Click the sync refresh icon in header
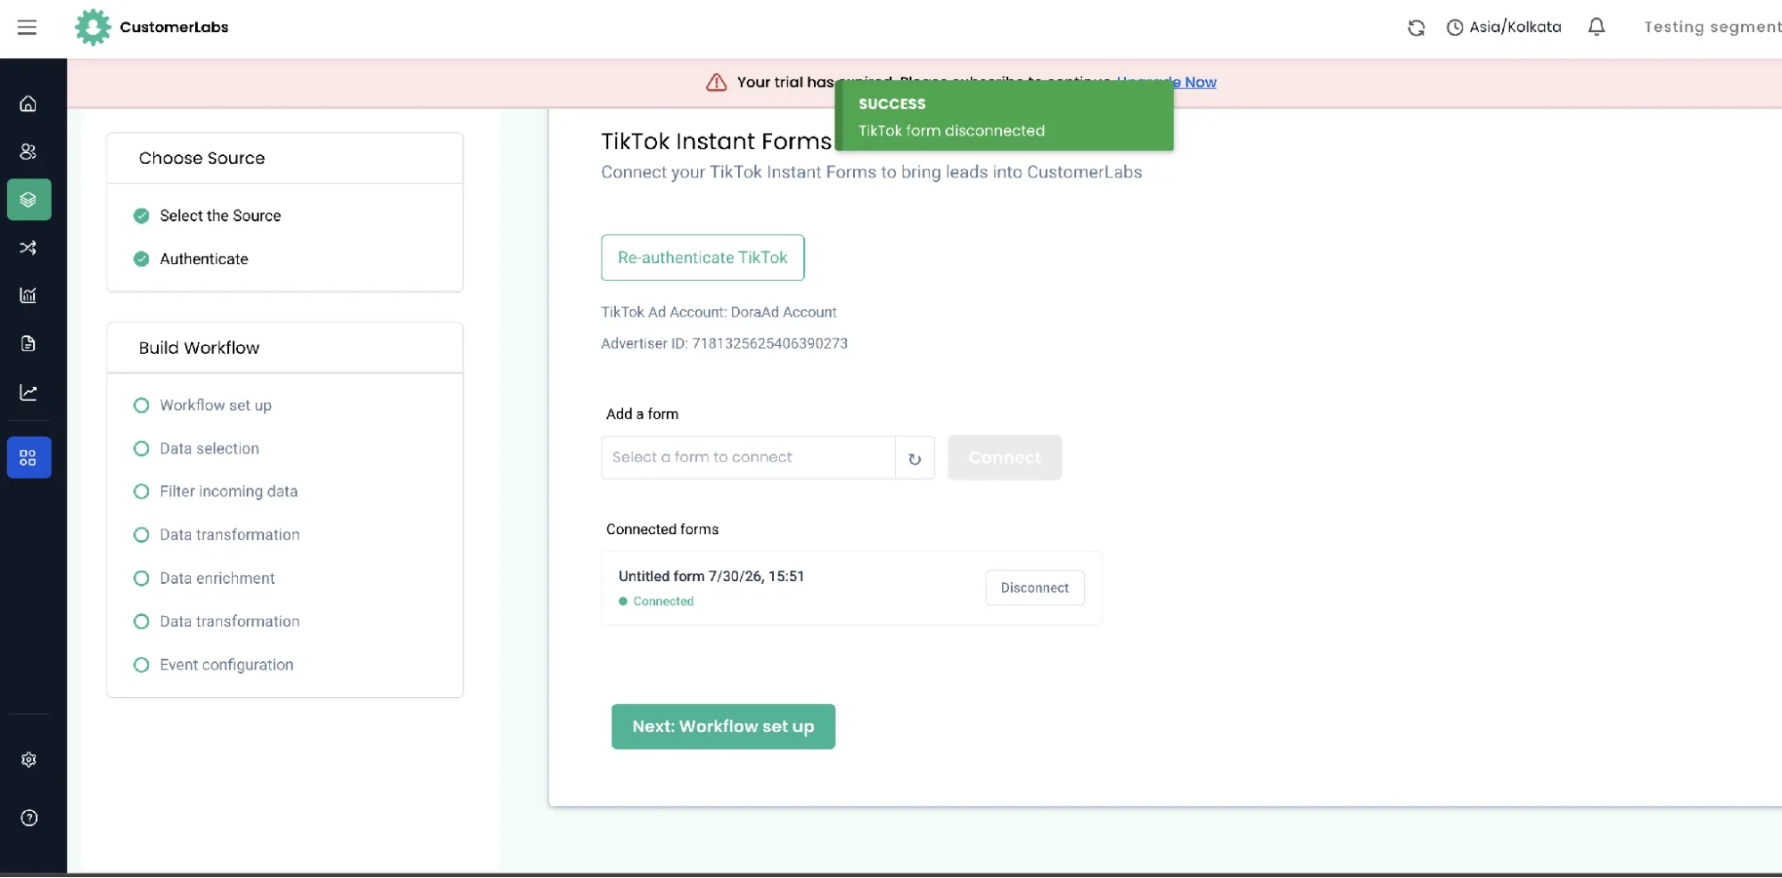This screenshot has width=1782, height=878. tap(1416, 28)
